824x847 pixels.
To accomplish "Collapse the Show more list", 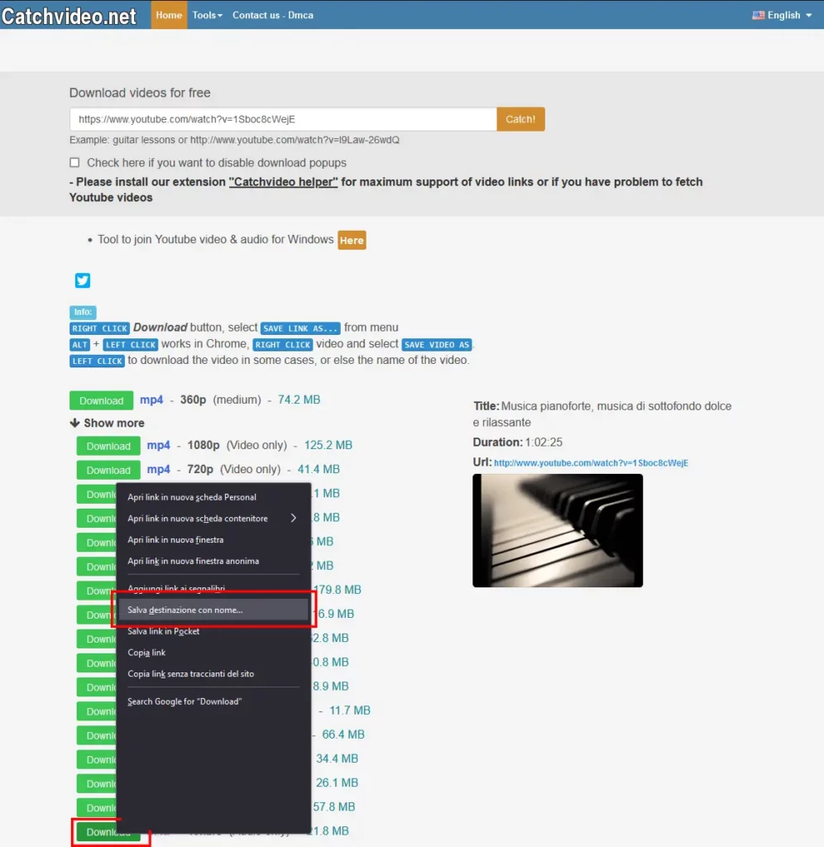I will point(107,423).
